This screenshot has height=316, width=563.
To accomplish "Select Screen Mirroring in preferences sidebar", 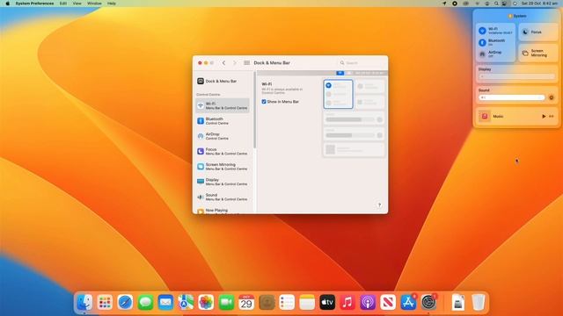I will pyautogui.click(x=223, y=167).
